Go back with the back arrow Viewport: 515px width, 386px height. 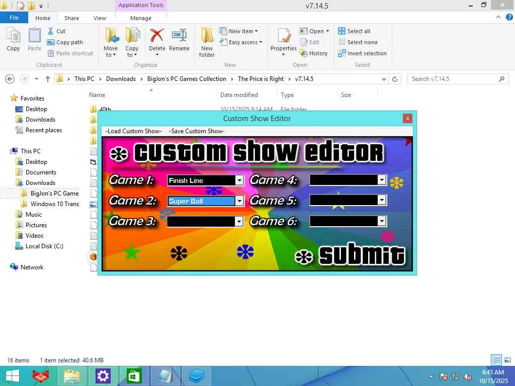pyautogui.click(x=10, y=79)
